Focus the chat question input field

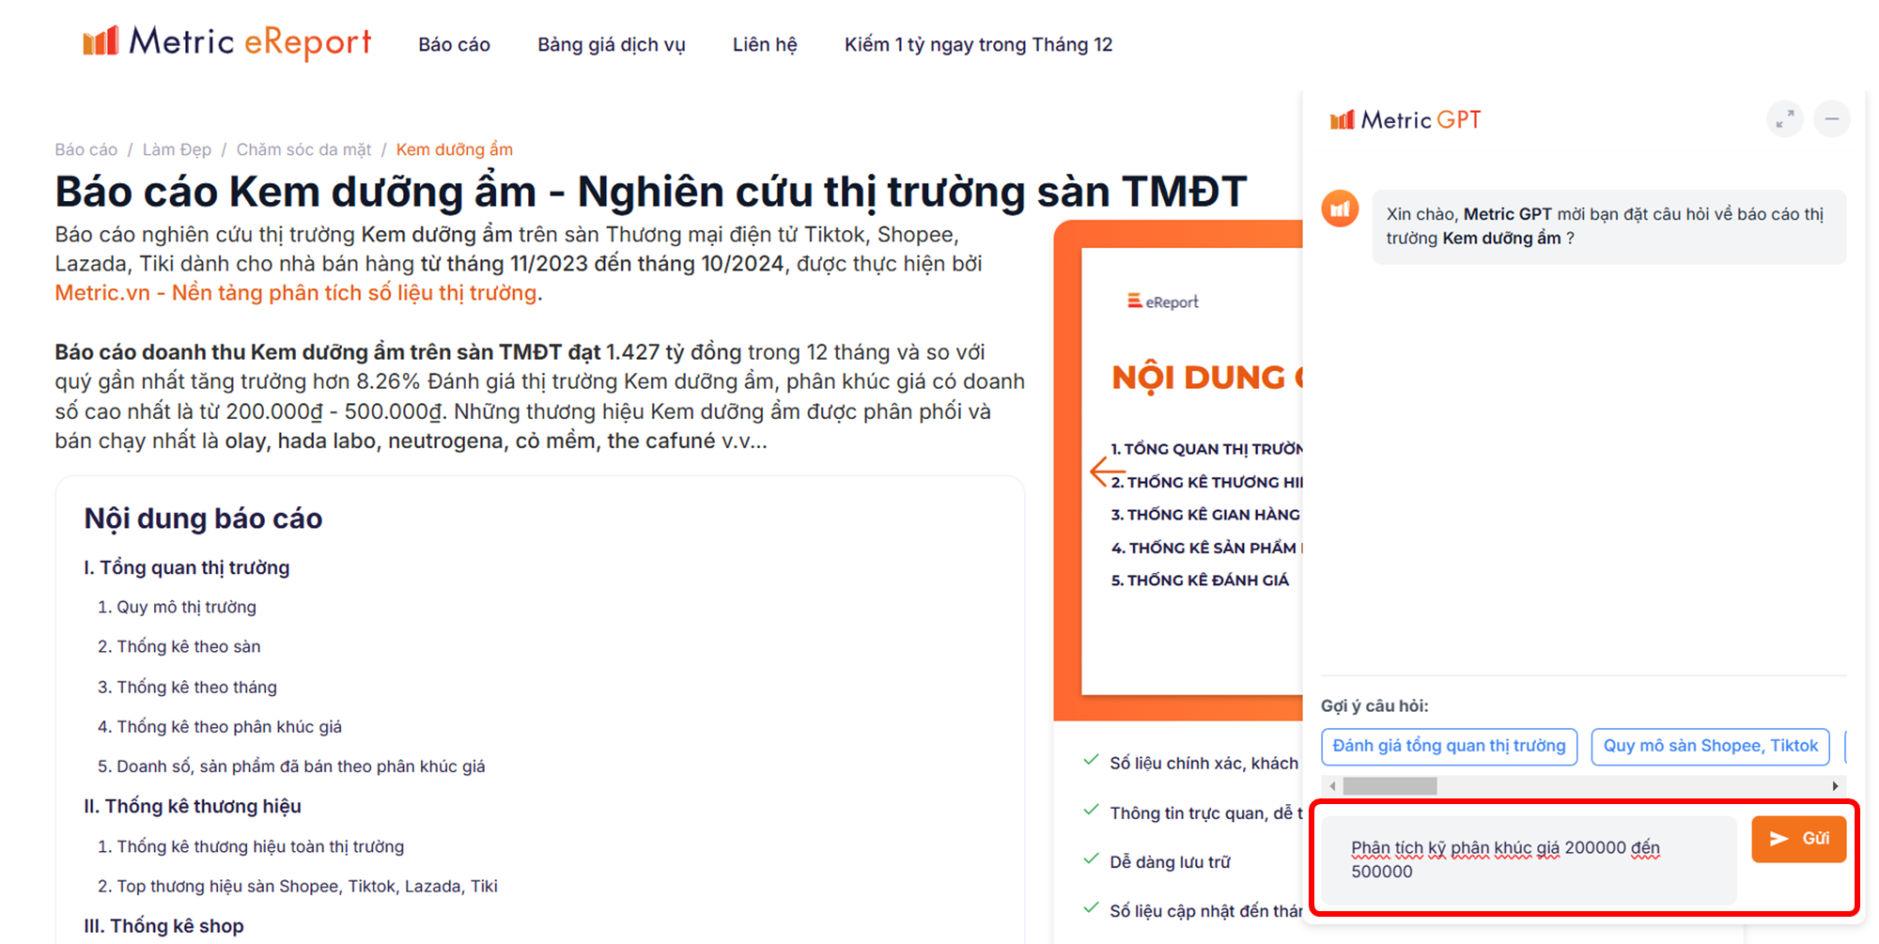point(1529,859)
